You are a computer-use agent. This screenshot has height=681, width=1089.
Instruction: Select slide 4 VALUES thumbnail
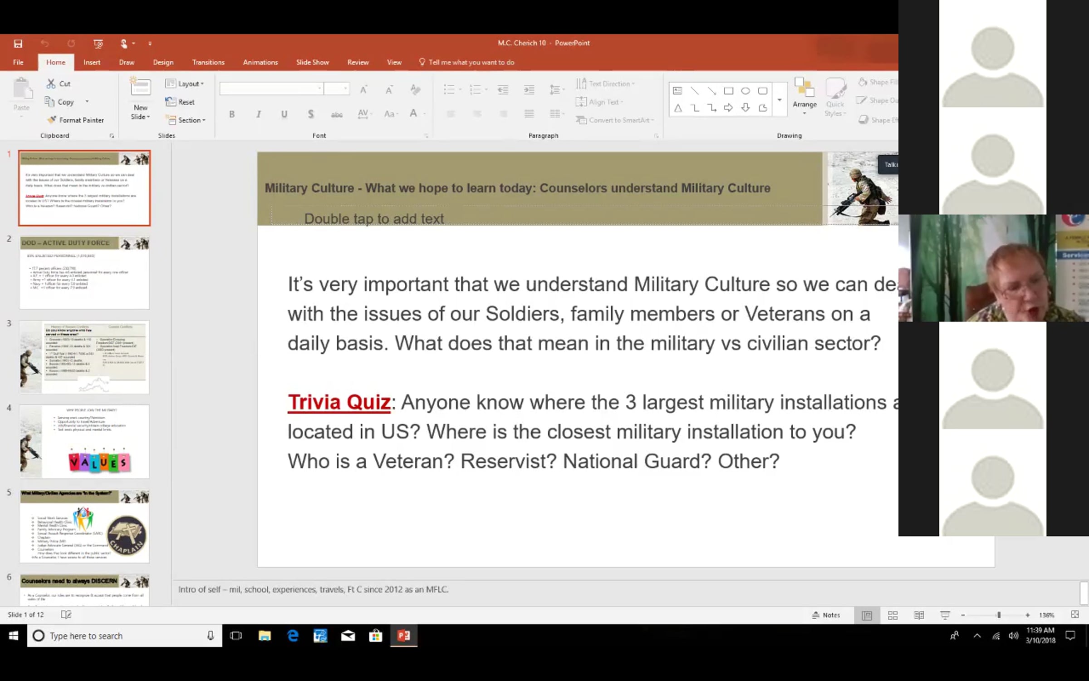click(x=84, y=441)
